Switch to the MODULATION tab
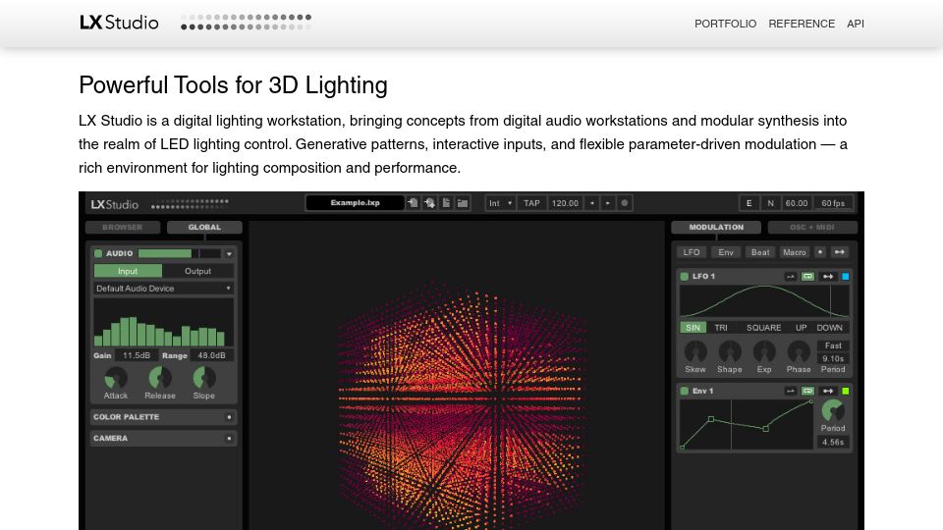The width and height of the screenshot is (943, 530). click(x=716, y=227)
